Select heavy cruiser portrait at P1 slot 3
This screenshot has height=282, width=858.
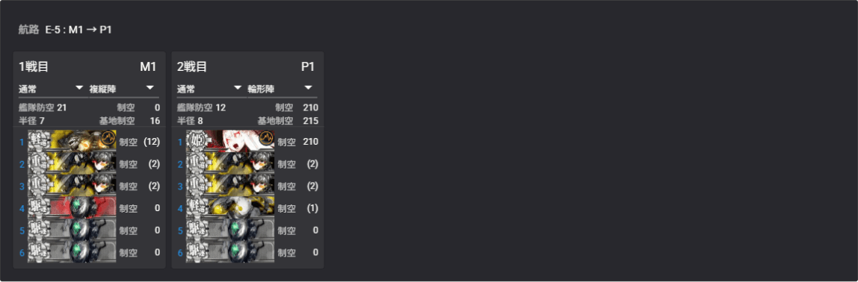tap(230, 186)
